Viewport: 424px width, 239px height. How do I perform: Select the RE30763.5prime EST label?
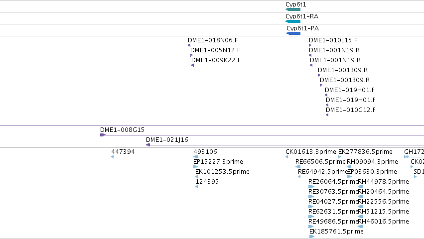[333, 192]
